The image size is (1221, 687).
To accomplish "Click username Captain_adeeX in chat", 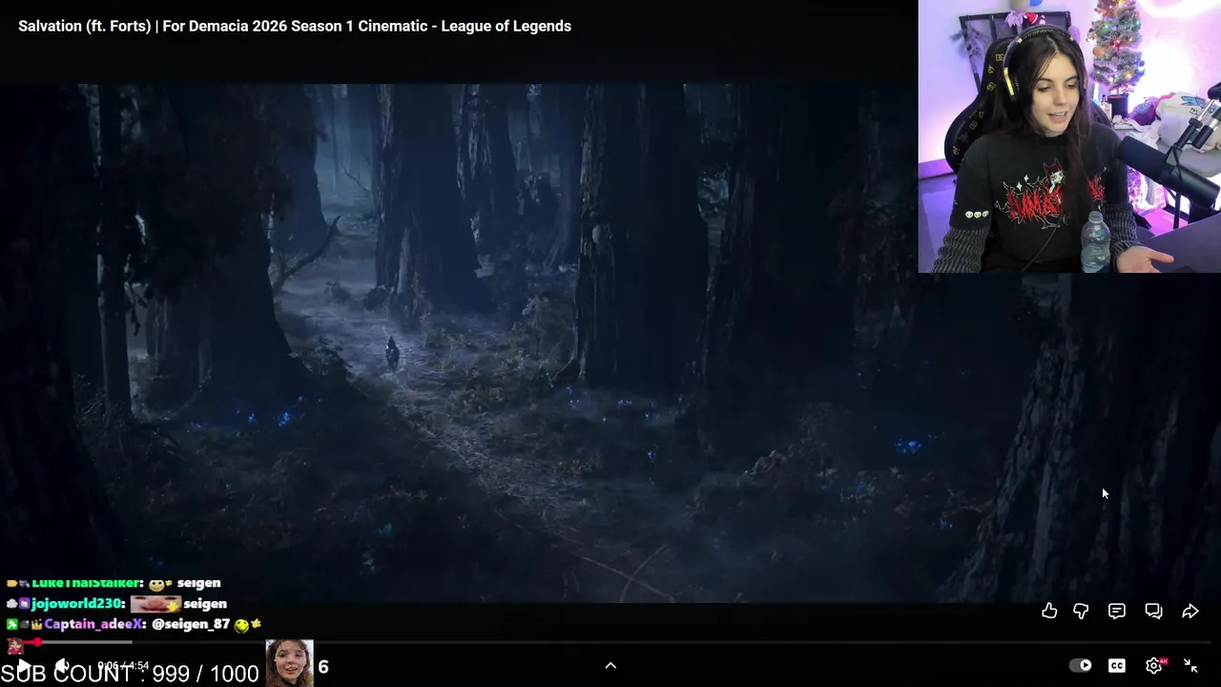I will pyautogui.click(x=95, y=624).
